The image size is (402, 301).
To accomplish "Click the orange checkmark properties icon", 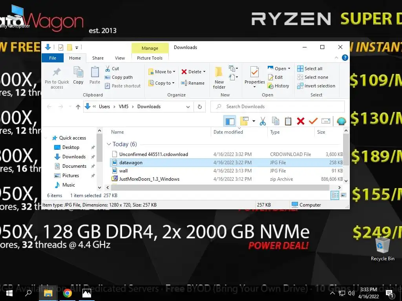I will (313, 121).
